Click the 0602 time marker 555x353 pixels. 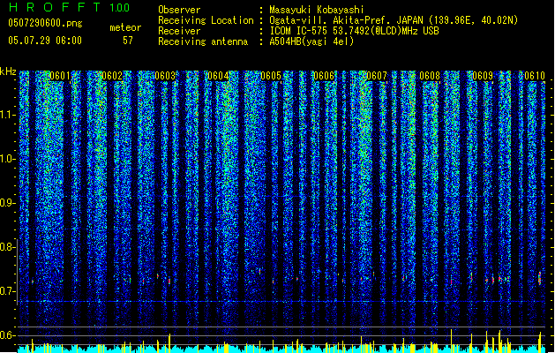click(x=112, y=76)
